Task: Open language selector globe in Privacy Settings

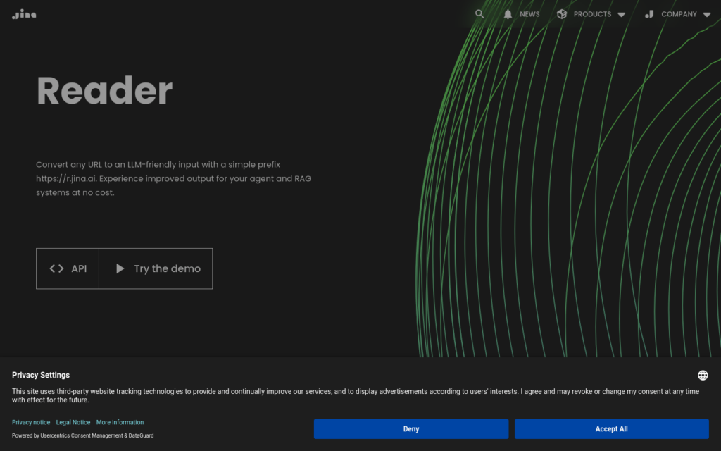Action: 703,375
